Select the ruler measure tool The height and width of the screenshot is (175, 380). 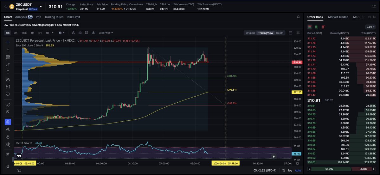click(8, 105)
